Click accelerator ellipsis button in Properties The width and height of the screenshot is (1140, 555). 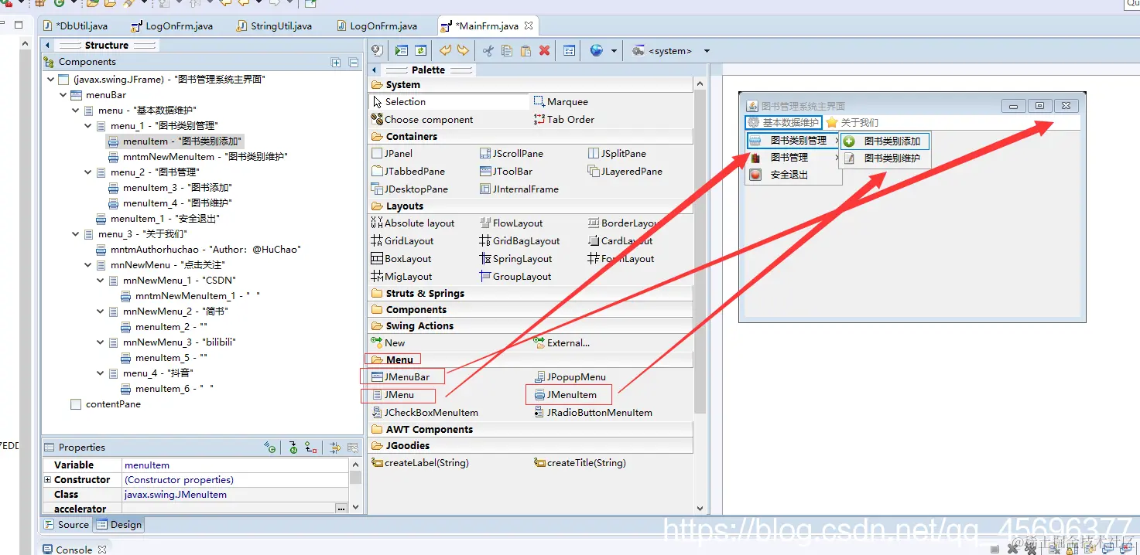[x=341, y=509]
